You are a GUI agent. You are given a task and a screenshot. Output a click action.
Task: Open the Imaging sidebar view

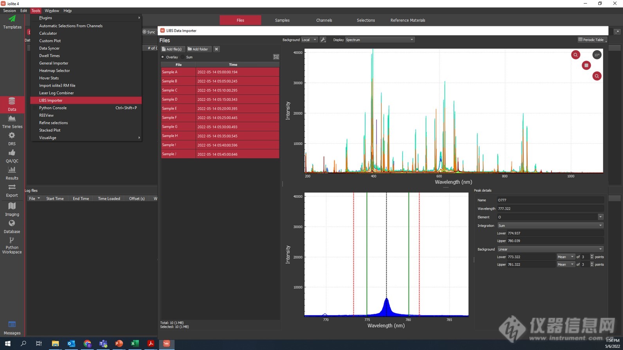tap(12, 209)
